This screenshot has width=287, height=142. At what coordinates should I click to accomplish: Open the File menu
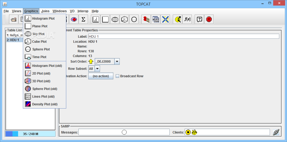tap(6, 11)
